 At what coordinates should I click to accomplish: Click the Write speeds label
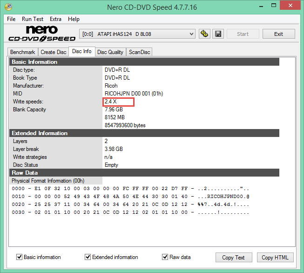(x=28, y=102)
